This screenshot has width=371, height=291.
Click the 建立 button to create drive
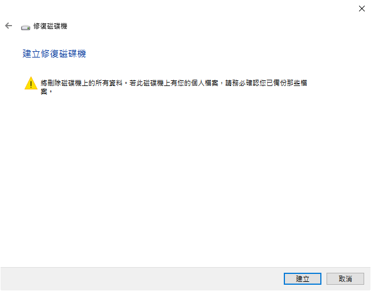[303, 278]
